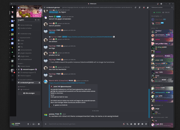The image size is (180, 130).
Task: Open the vencord-support channel
Action: pyautogui.click(x=29, y=69)
